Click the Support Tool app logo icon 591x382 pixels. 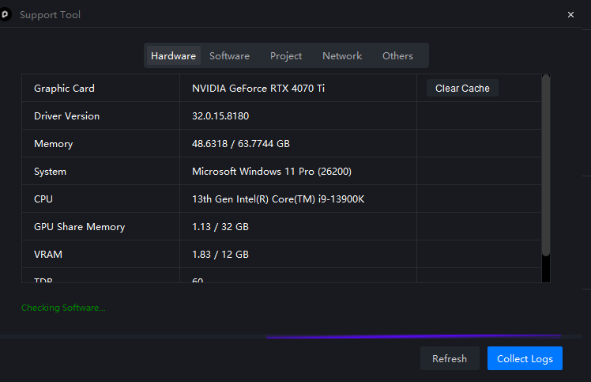pyautogui.click(x=4, y=15)
